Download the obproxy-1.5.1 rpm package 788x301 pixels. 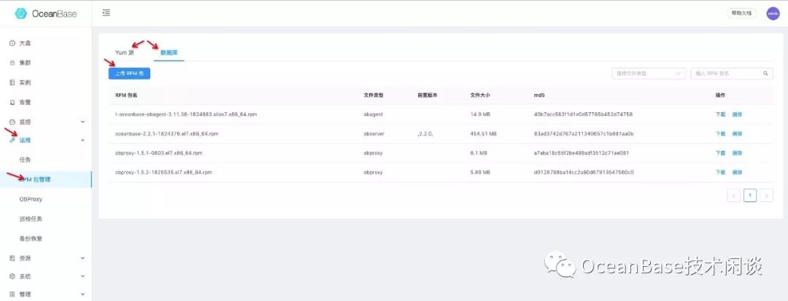(720, 153)
